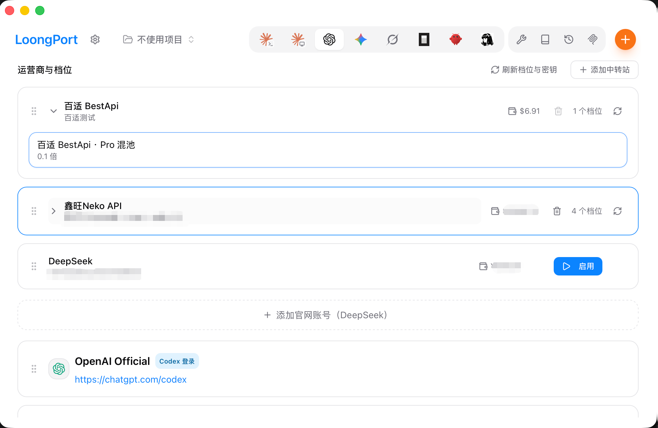Enable DeepSeek with 启用 button
Viewport: 658px width, 428px height.
pyautogui.click(x=578, y=266)
